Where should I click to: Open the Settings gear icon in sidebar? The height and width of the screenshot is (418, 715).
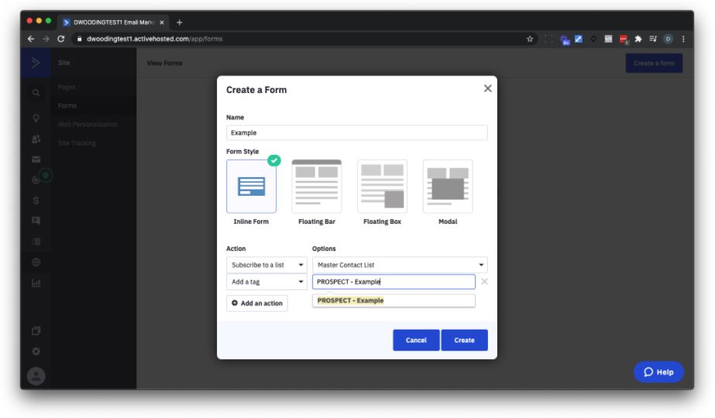pos(36,351)
